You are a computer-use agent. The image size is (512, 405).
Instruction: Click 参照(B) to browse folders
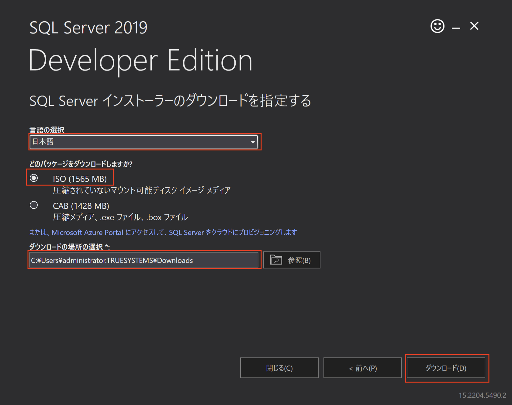[x=292, y=260]
